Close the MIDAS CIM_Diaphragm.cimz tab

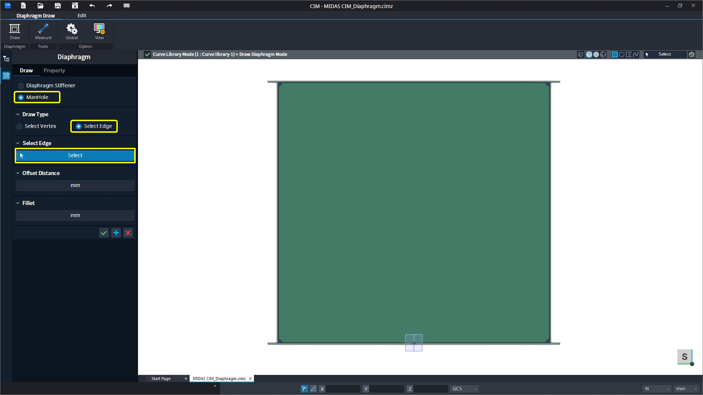coord(250,378)
